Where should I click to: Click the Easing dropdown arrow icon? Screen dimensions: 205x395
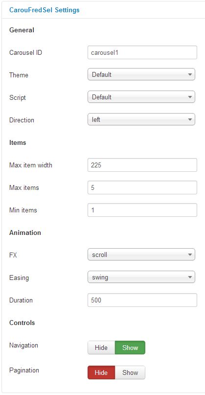coord(190,278)
